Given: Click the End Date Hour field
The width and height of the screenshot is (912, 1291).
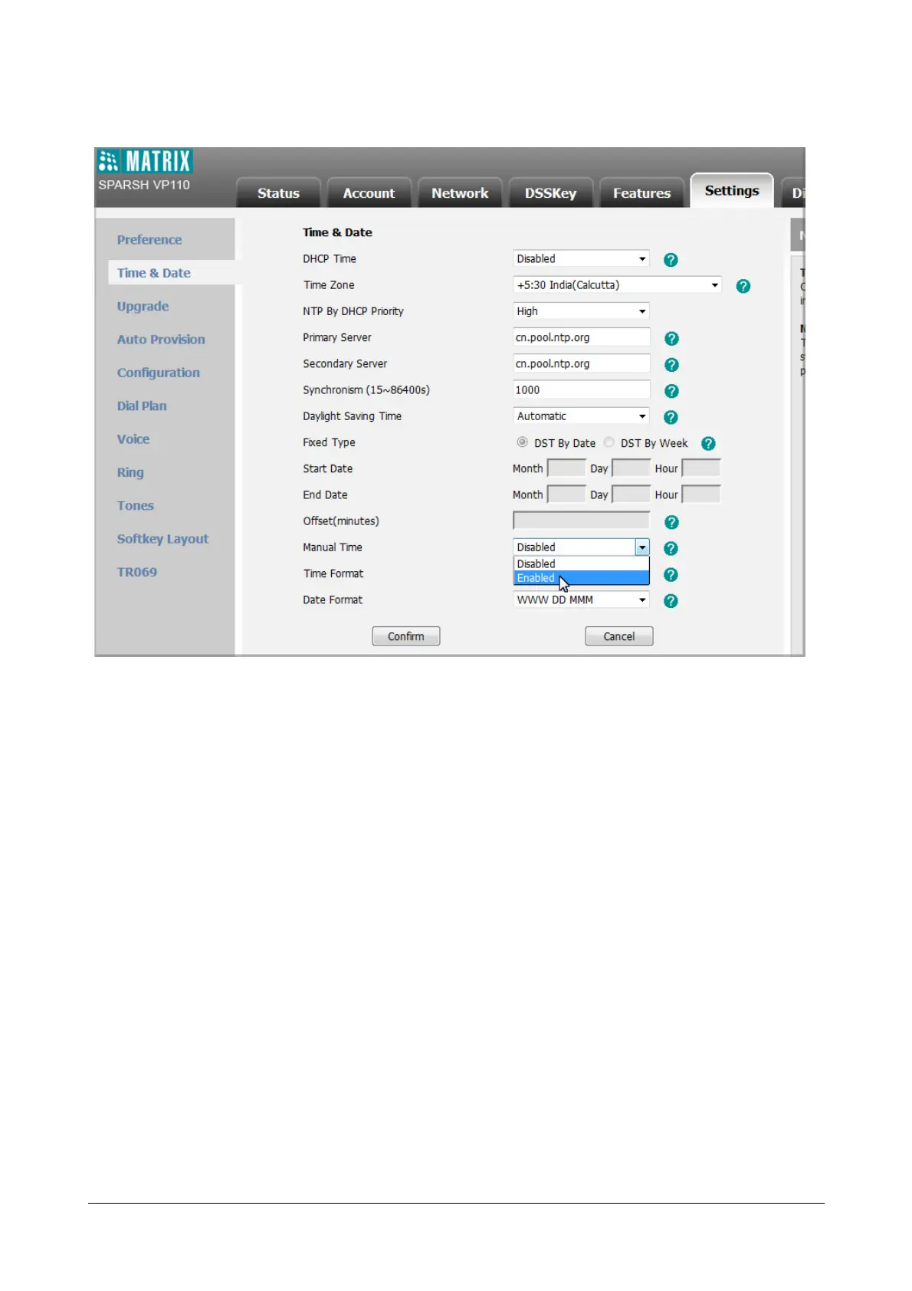Looking at the screenshot, I should pos(701,494).
